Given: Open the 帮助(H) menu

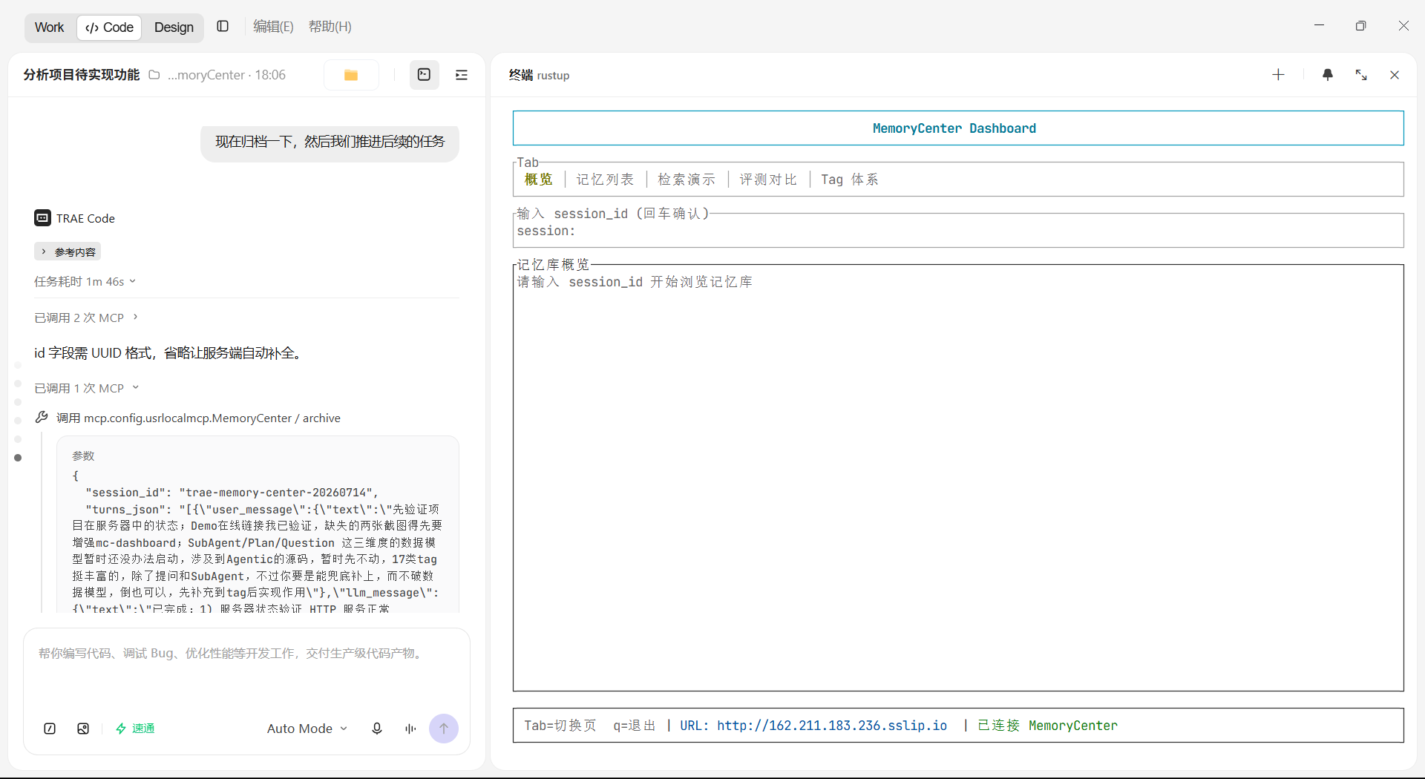Looking at the screenshot, I should point(330,27).
